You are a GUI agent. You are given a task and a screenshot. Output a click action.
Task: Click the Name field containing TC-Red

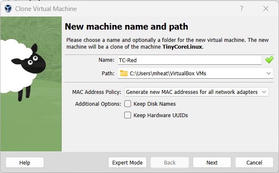190,60
